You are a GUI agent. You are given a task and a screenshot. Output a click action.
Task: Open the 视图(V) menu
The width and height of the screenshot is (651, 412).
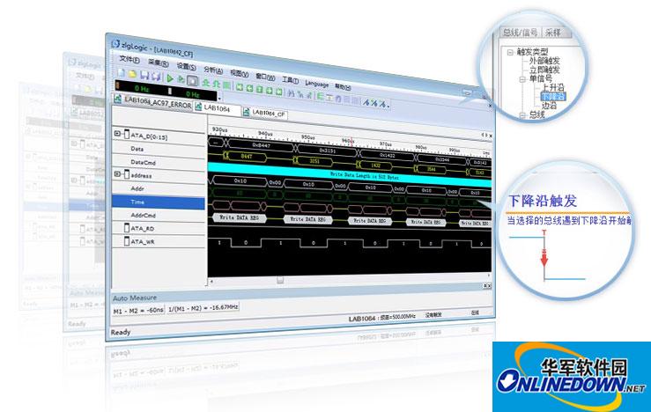[x=239, y=73]
